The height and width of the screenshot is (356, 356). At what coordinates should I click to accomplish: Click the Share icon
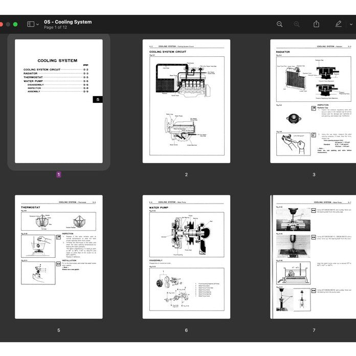click(x=316, y=24)
